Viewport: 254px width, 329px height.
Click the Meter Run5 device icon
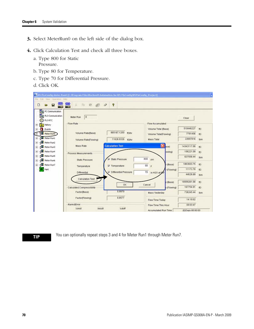[42, 156]
